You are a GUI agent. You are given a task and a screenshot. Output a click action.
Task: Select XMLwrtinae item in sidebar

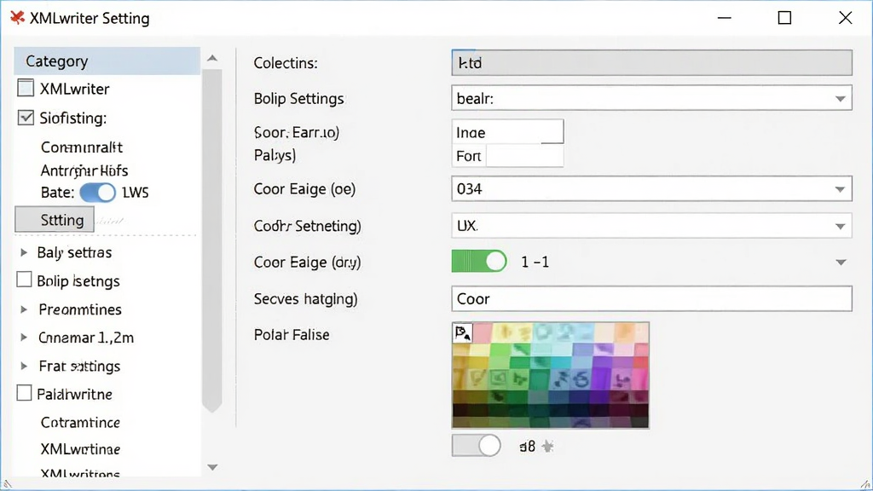point(80,448)
